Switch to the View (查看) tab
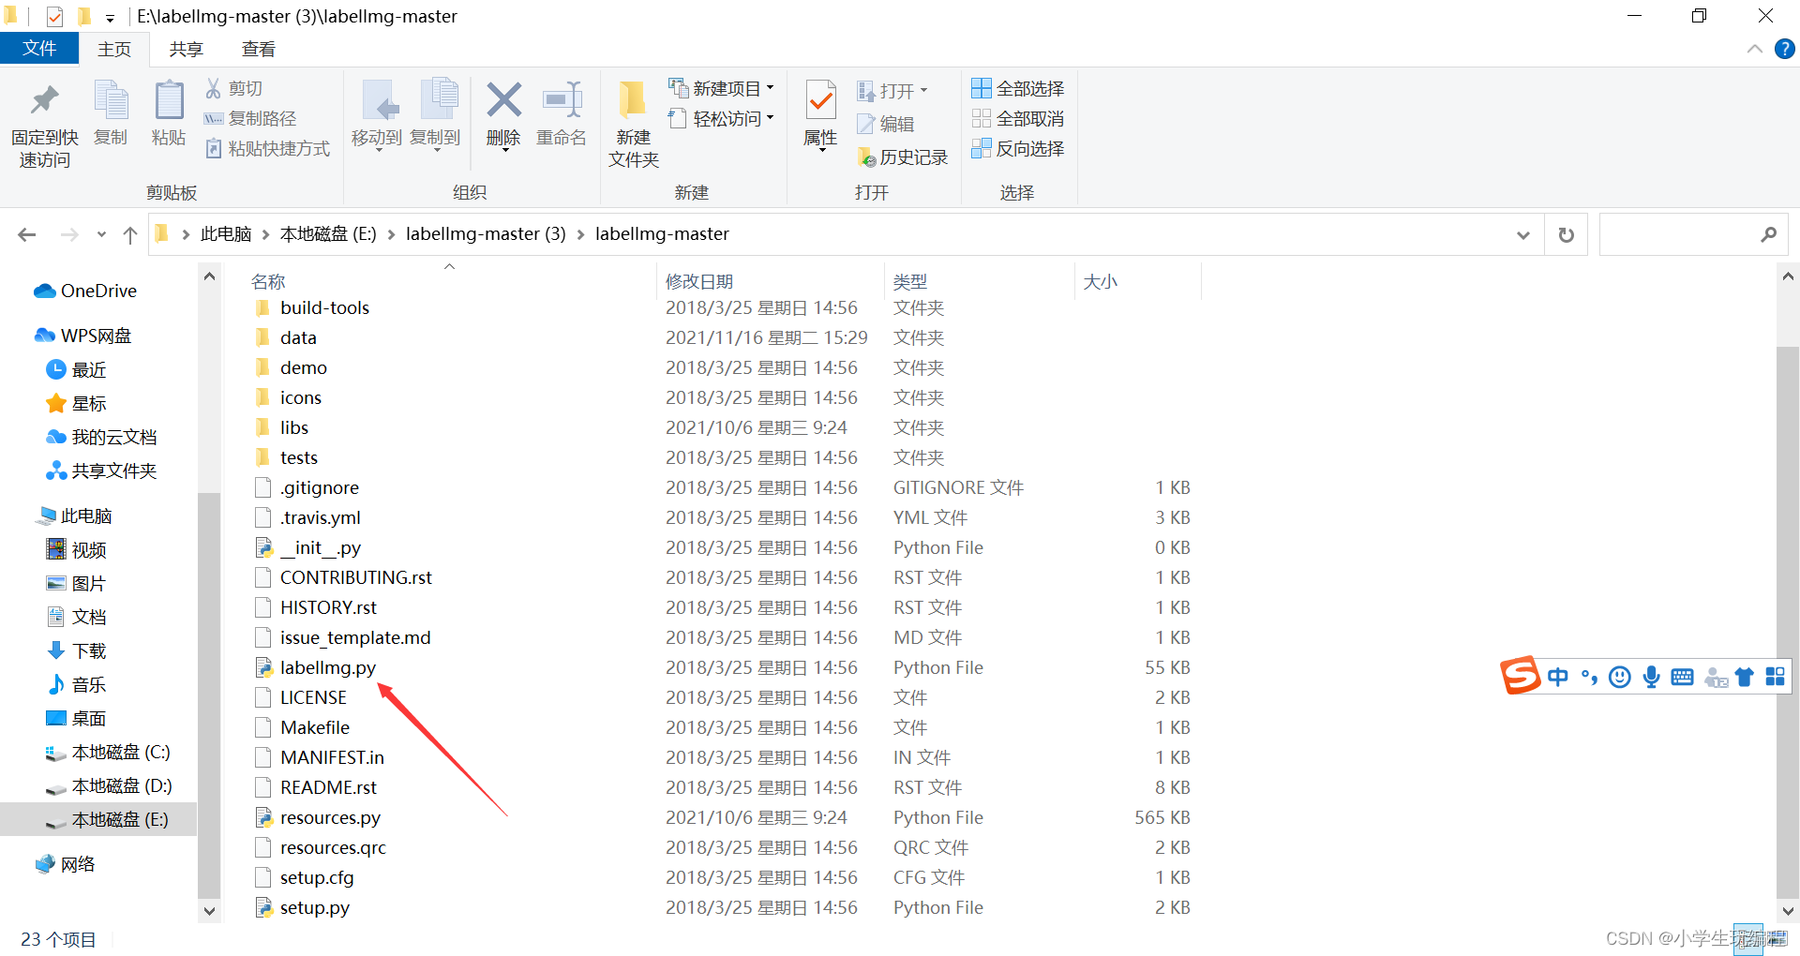This screenshot has height=956, width=1800. tap(259, 49)
